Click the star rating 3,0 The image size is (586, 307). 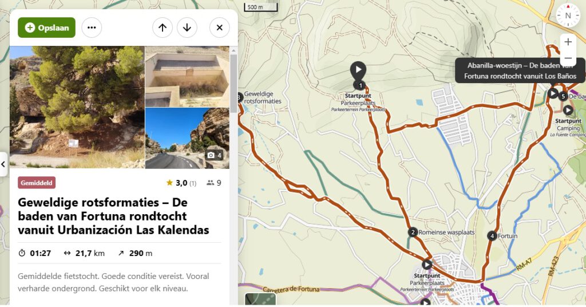click(x=181, y=183)
